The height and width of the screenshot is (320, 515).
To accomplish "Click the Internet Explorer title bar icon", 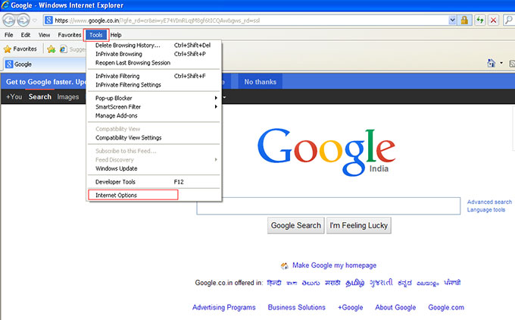I will (x=5, y=5).
